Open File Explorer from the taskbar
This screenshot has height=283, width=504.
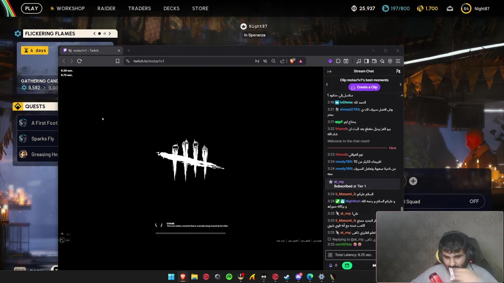tap(194, 277)
